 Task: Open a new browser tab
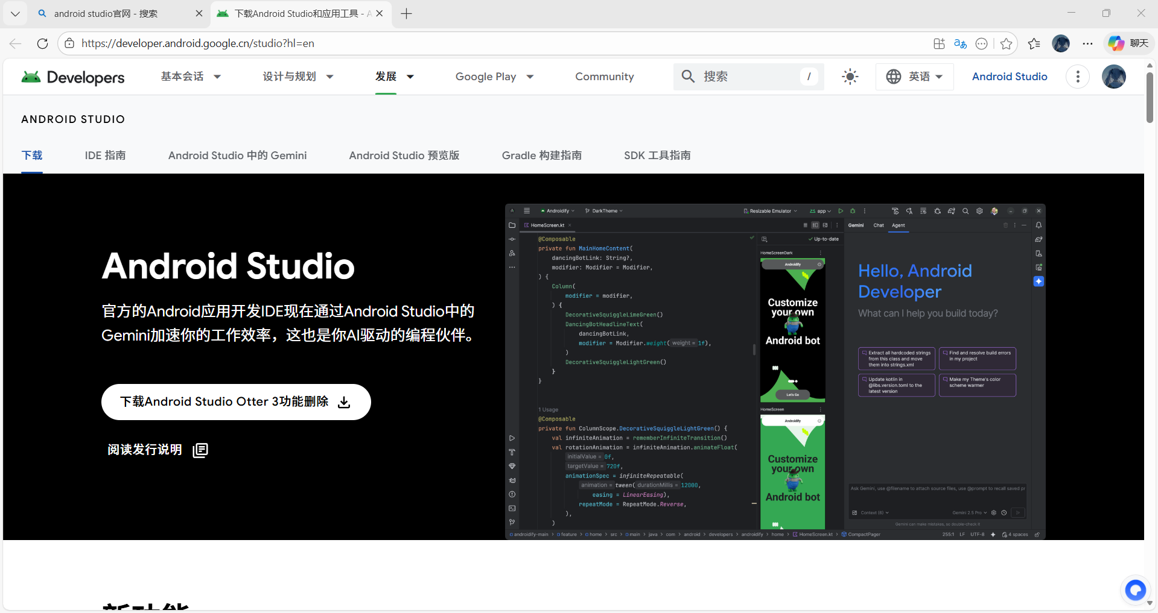click(406, 13)
